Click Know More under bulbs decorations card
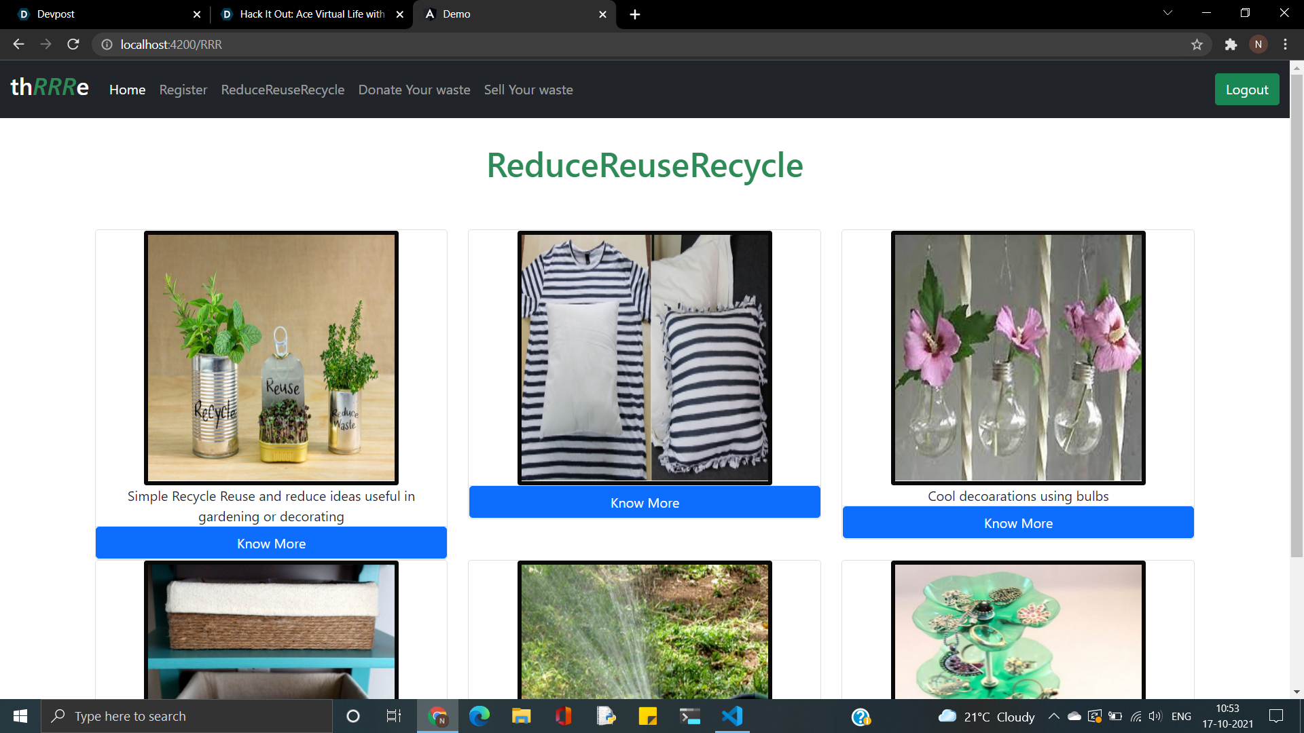Viewport: 1304px width, 733px height. click(1017, 523)
